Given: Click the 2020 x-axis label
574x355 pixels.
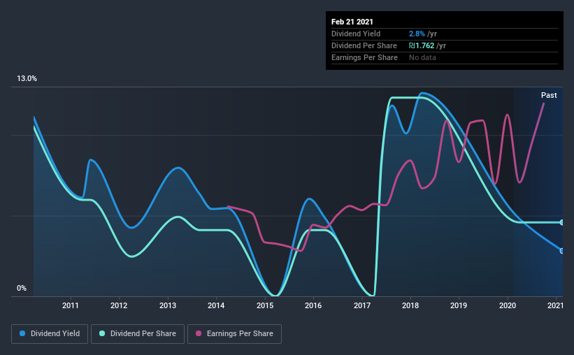Looking at the screenshot, I should (x=508, y=305).
